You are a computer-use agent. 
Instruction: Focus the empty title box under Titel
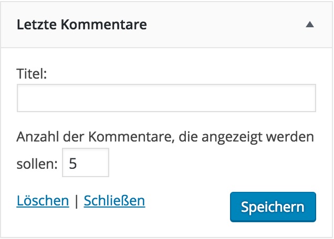tap(166, 98)
